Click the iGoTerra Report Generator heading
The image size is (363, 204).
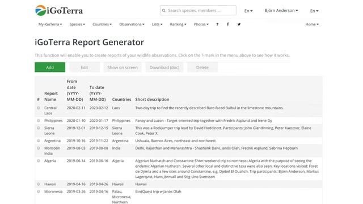[90, 42]
